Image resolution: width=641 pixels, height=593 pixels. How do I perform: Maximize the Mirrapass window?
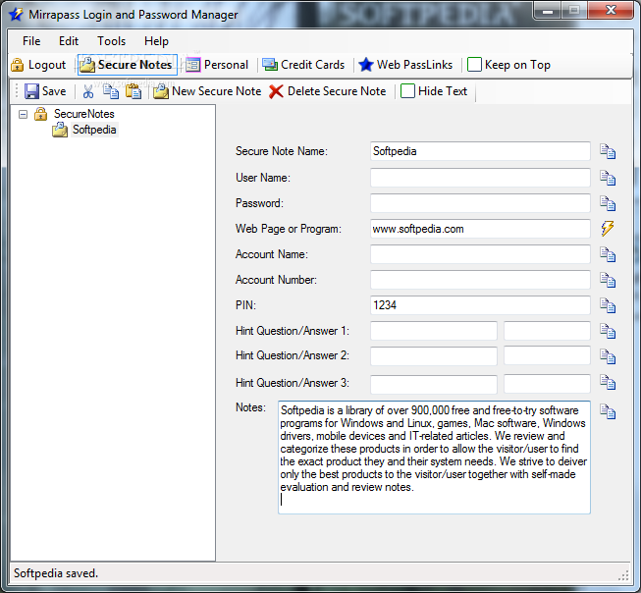point(574,10)
